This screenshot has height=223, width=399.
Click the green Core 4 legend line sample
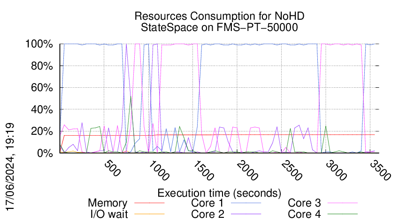point(343,214)
